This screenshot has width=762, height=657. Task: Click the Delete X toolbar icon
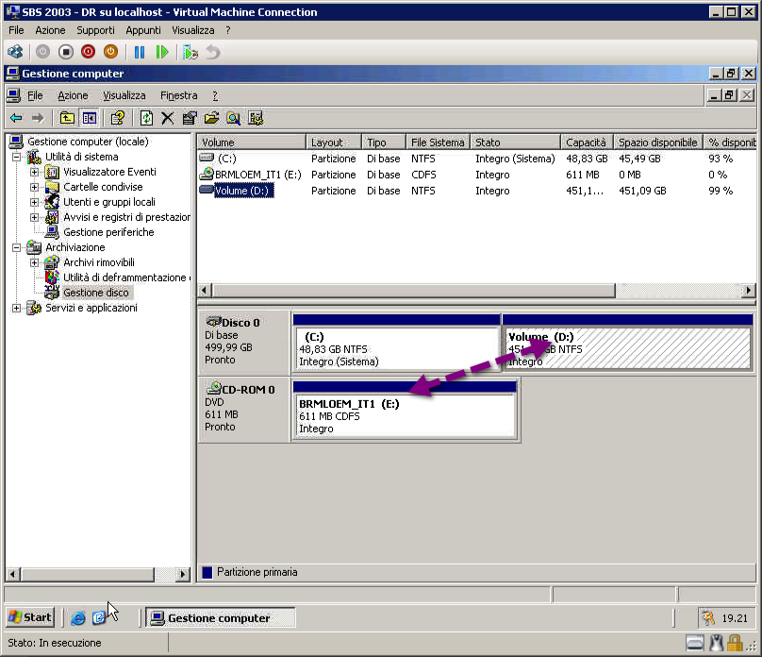[168, 118]
